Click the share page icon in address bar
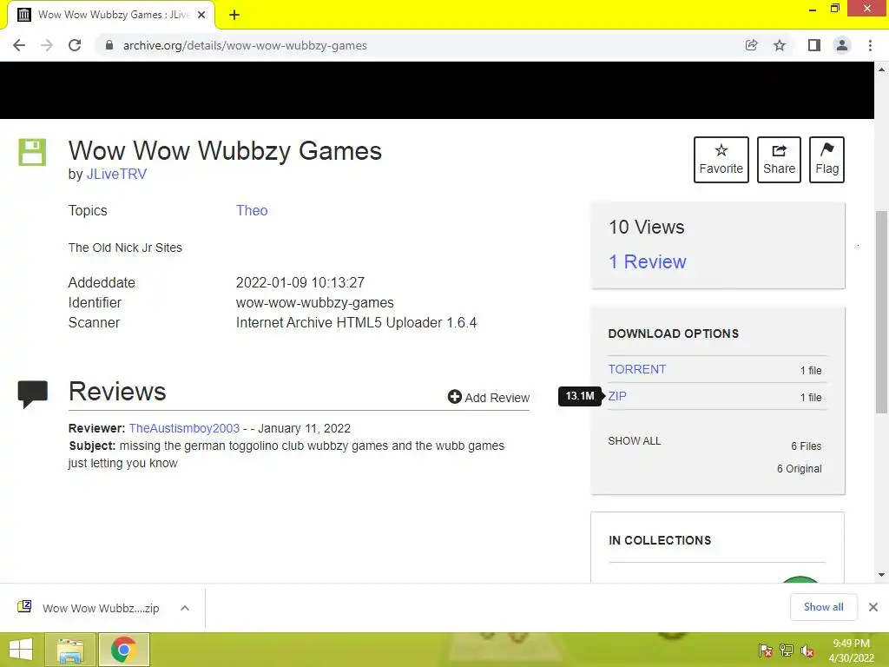This screenshot has width=889, height=667. [751, 45]
